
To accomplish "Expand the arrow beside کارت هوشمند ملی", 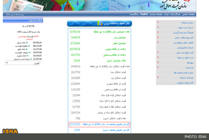I will click(x=158, y=52).
